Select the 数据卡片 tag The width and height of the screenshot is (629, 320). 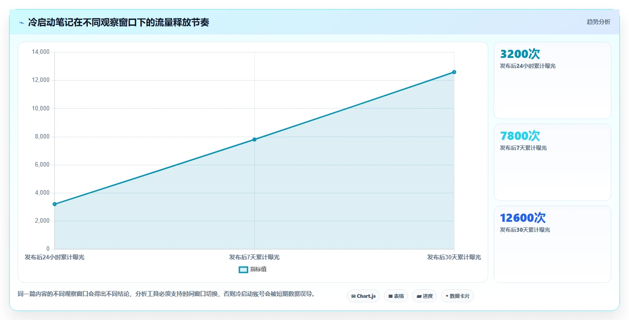[x=457, y=296]
